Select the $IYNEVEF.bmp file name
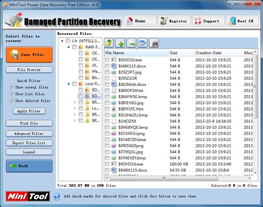Screen dimensions: 263x207 [132, 158]
